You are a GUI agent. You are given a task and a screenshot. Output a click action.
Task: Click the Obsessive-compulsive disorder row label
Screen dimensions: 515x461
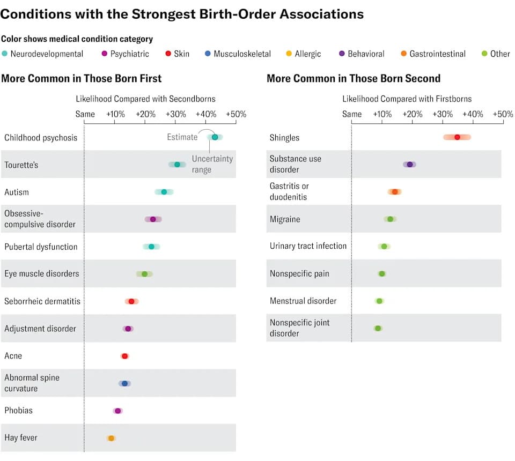tap(40, 219)
